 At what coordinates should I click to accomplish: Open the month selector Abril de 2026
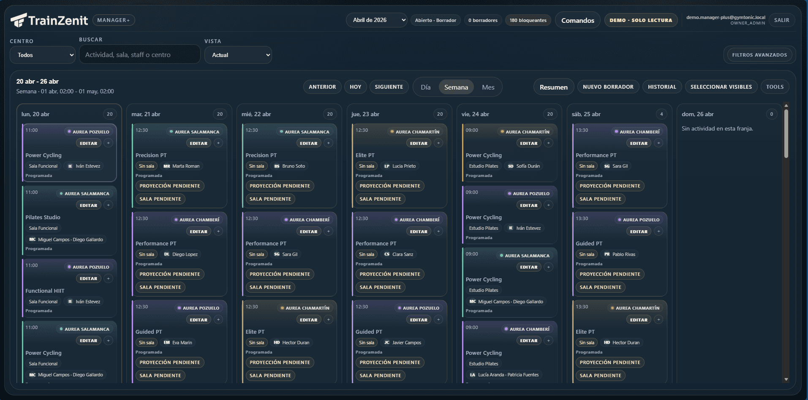377,20
